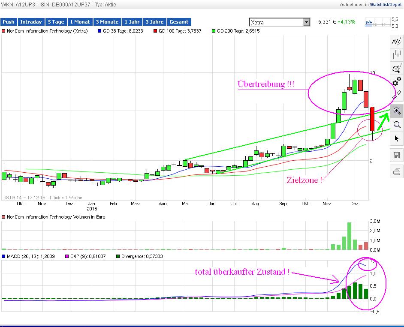Activate the zoom out tool
The width and height of the screenshot is (404, 327).
397,125
